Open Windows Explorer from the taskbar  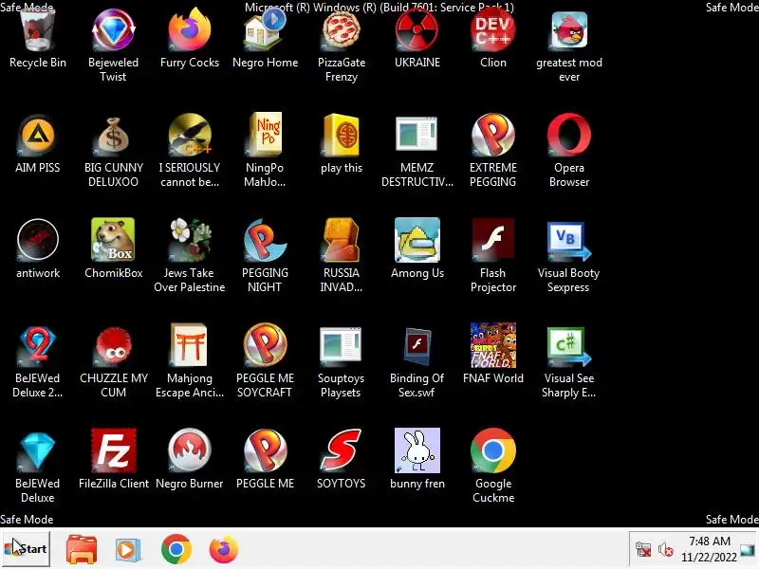(x=82, y=549)
